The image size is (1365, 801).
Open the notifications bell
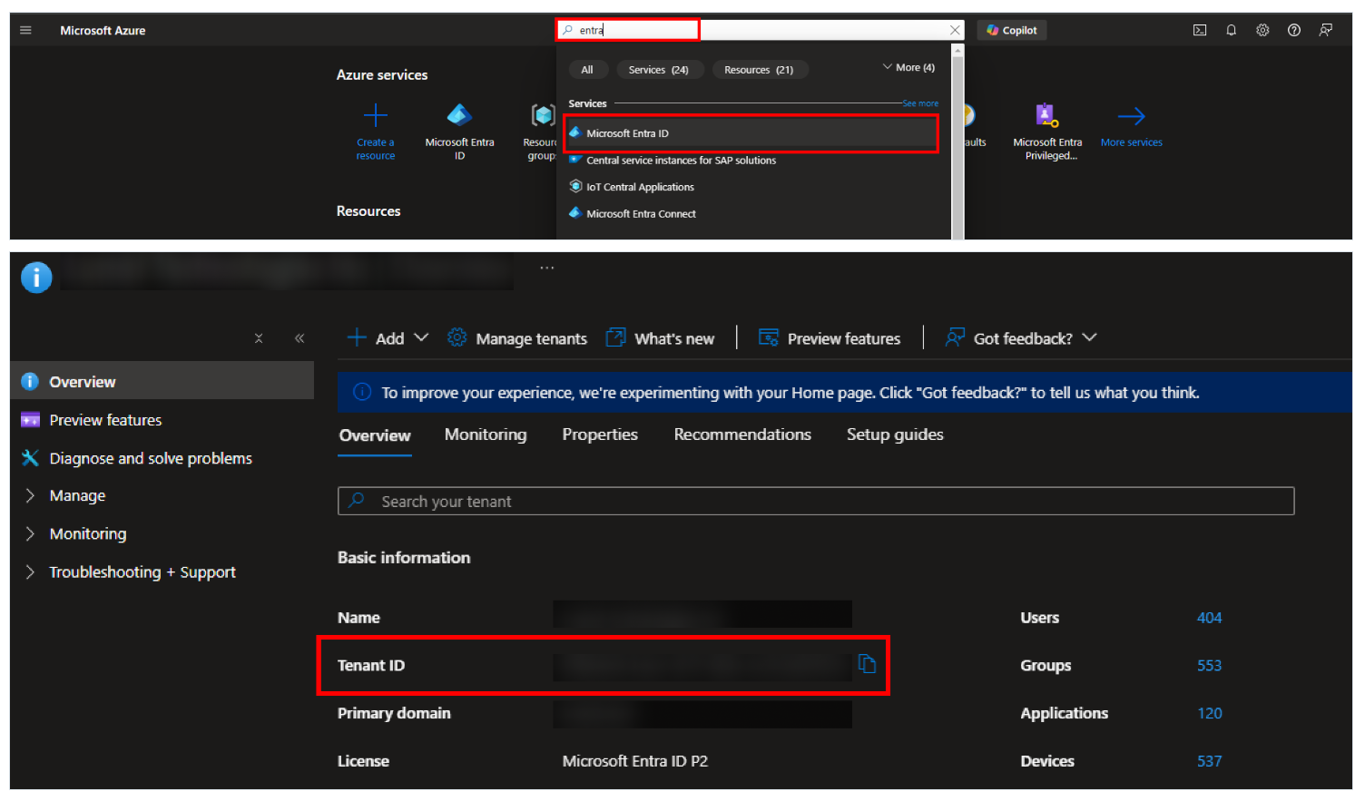1231,30
